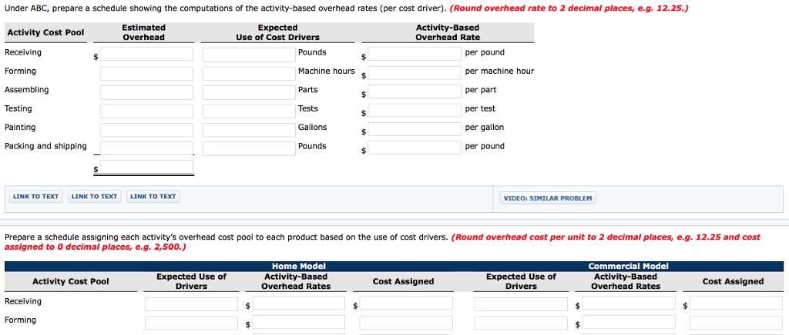Click Home Model Receiving overhead rate field
Screen dimensions: 789x335
[299, 303]
